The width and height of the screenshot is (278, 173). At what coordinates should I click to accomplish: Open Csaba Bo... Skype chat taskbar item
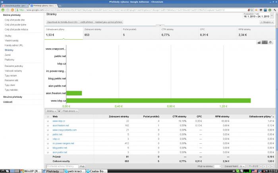pyautogui.click(x=97, y=171)
